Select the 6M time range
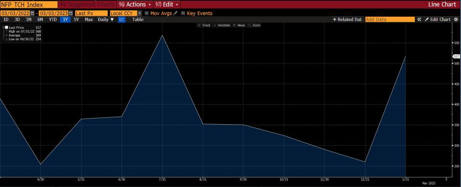This screenshot has height=187, width=461. 40,19
